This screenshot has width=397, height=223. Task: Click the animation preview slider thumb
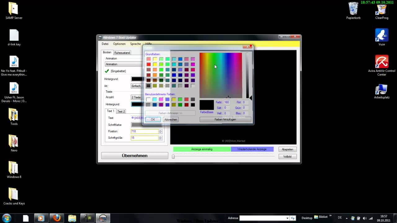(173, 157)
